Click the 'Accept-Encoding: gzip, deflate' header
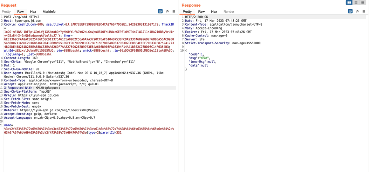This screenshot has width=369, height=172. click(30, 114)
